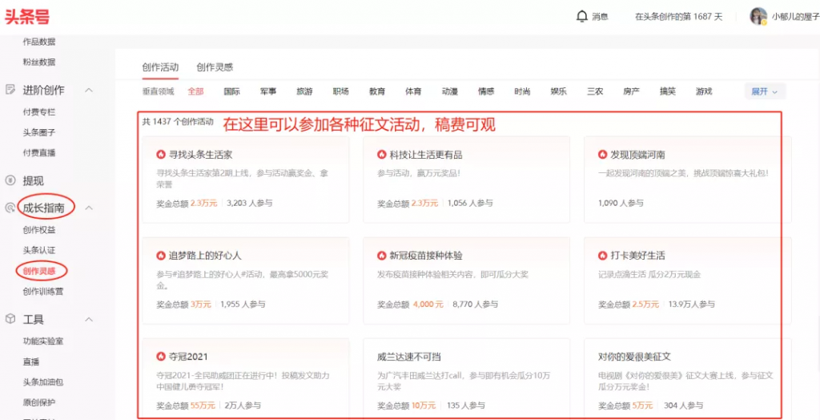The image size is (820, 420).
Task: Open 创作训练营 in sidebar
Action: (x=43, y=291)
